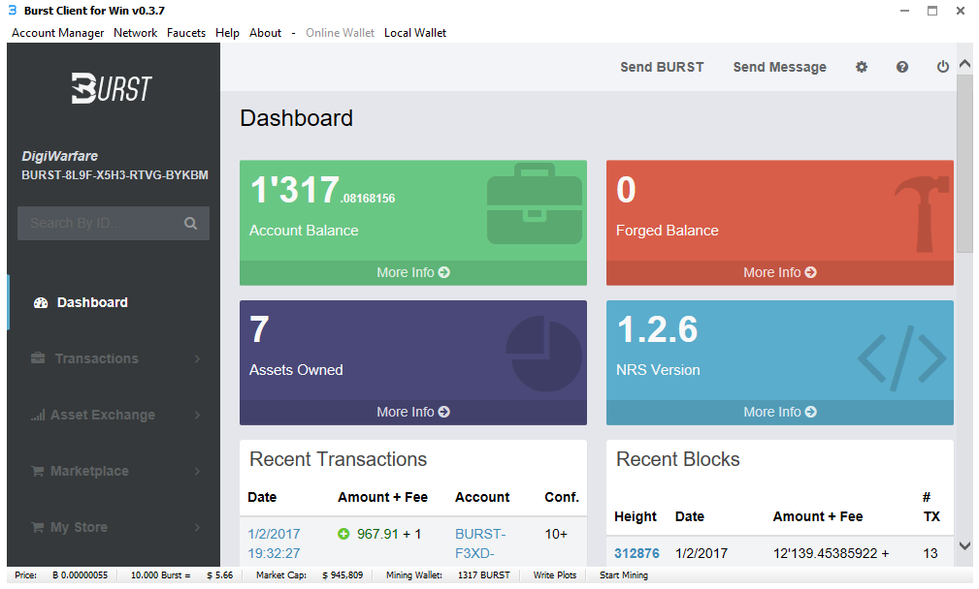The image size is (979, 589).
Task: Click the scrollbar down arrow
Action: 964,546
